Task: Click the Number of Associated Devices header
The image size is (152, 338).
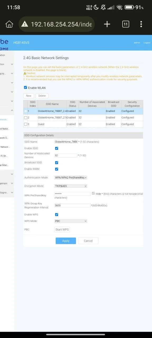Action: 92,104
